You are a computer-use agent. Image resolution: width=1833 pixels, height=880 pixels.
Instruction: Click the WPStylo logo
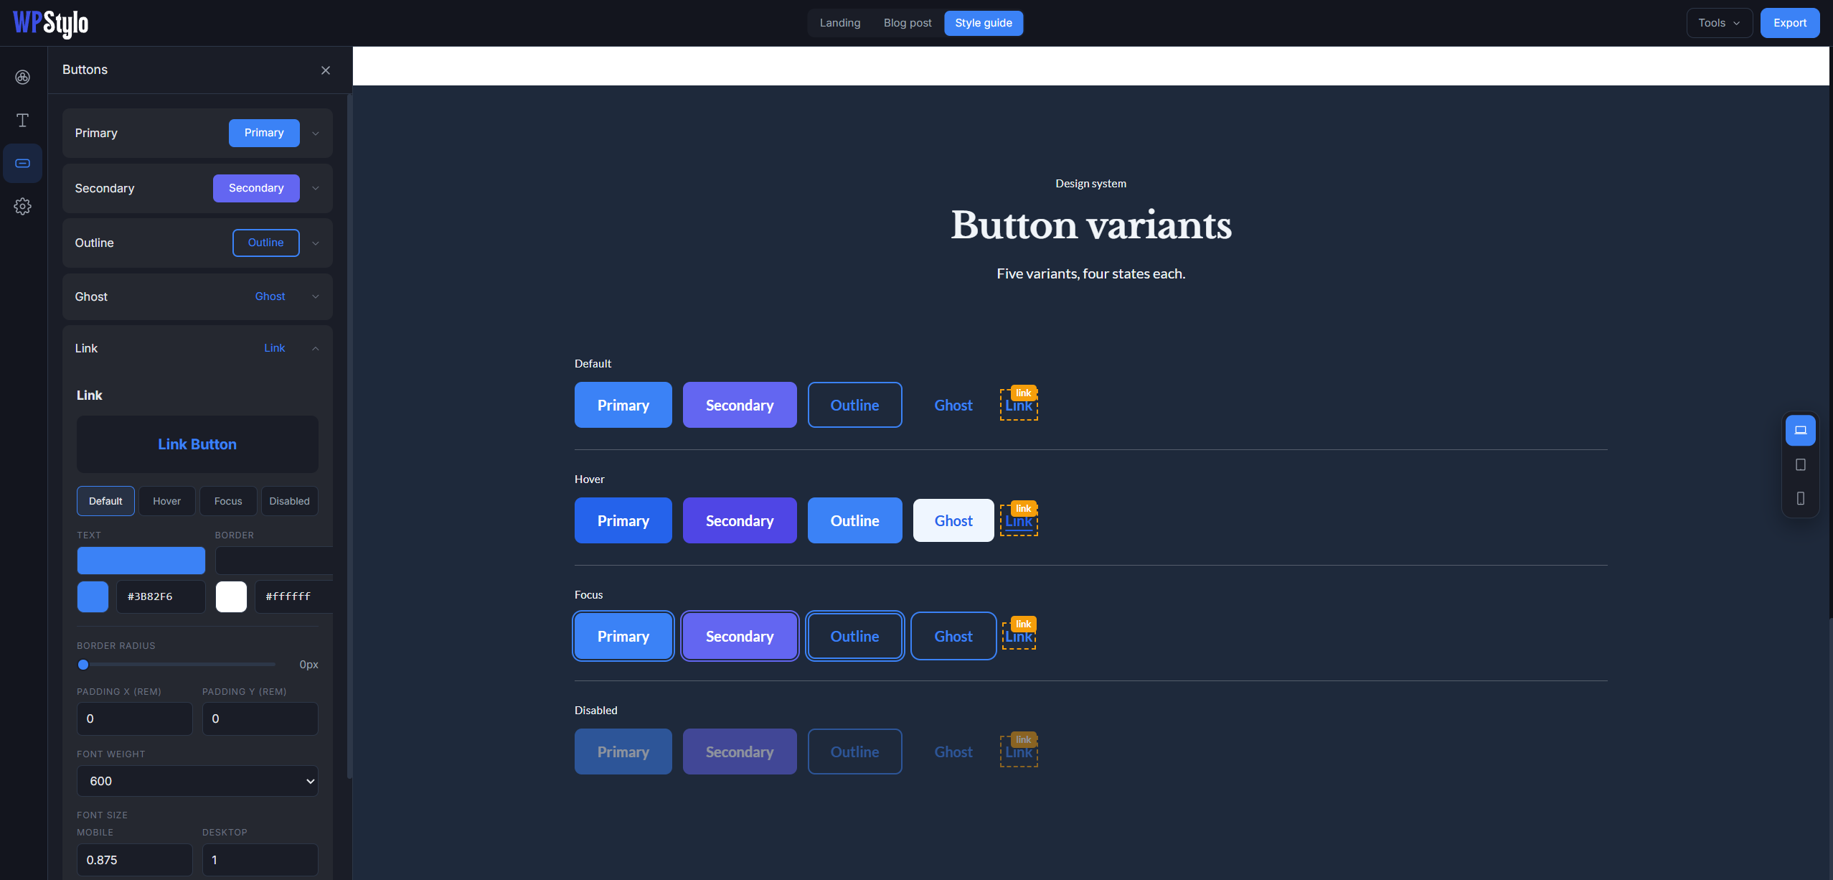(51, 23)
